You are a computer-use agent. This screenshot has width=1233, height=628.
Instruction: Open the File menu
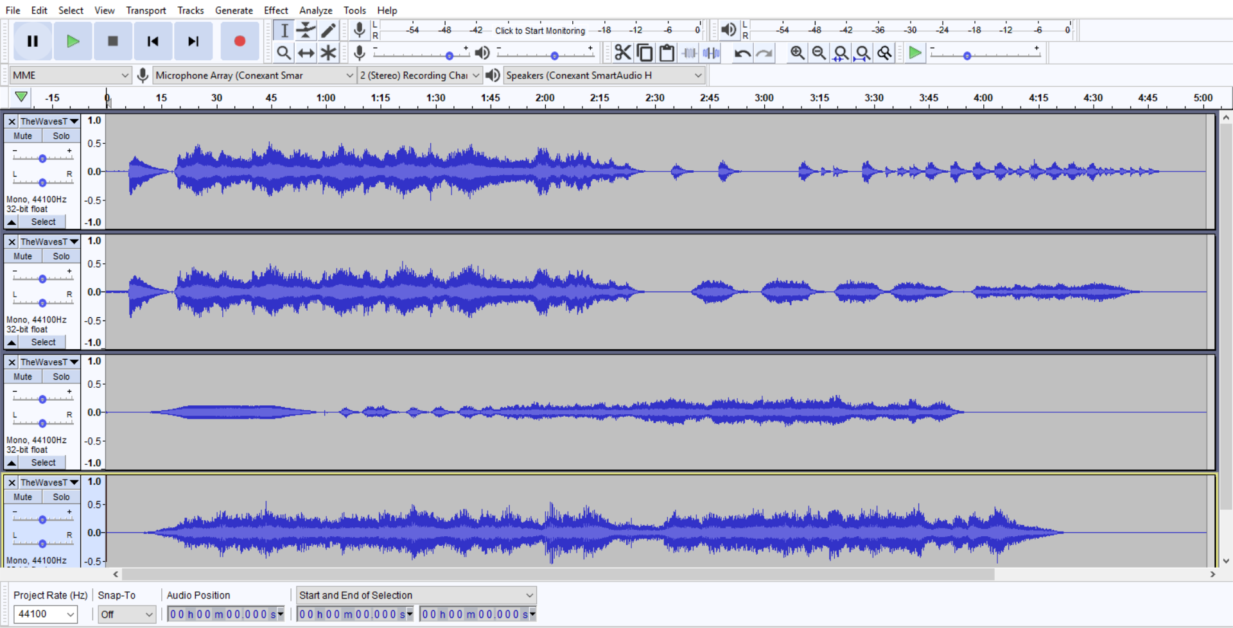pos(13,10)
